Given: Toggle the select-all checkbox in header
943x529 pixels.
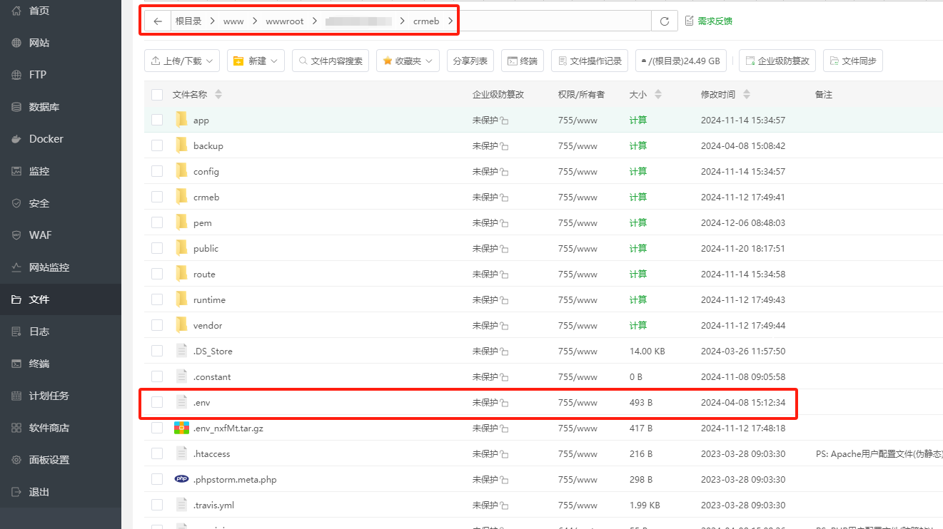Looking at the screenshot, I should click(157, 95).
